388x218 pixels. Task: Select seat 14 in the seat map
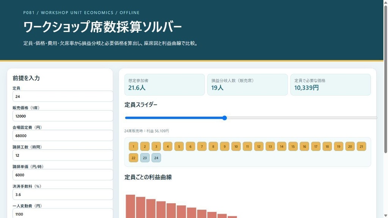pyautogui.click(x=282, y=146)
